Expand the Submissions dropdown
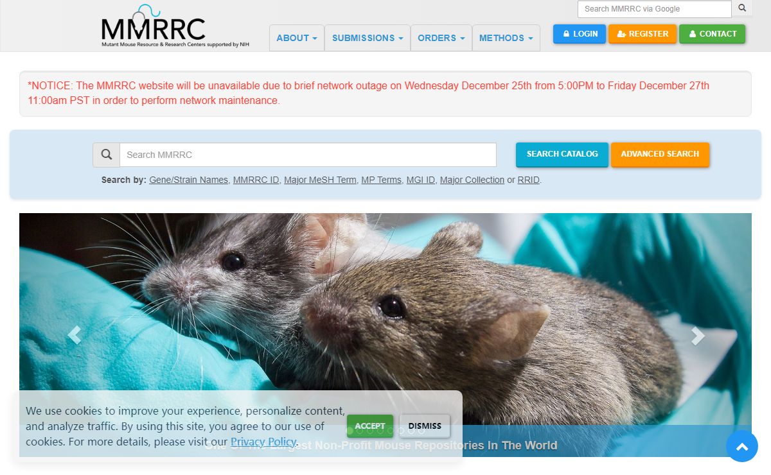The width and height of the screenshot is (771, 475). (x=368, y=38)
